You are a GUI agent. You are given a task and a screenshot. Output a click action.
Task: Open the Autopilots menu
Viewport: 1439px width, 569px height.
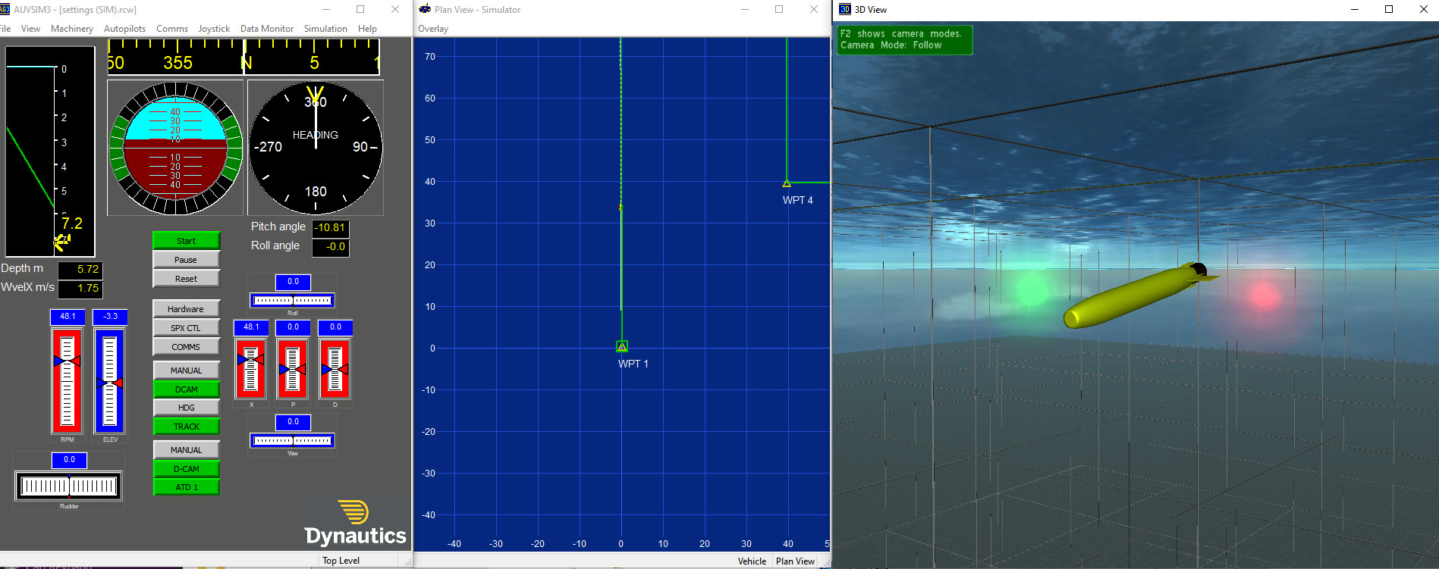click(x=124, y=29)
